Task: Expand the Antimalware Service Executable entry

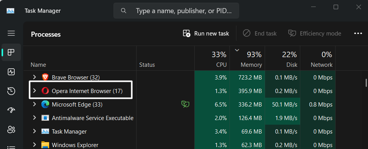Action: click(x=34, y=118)
